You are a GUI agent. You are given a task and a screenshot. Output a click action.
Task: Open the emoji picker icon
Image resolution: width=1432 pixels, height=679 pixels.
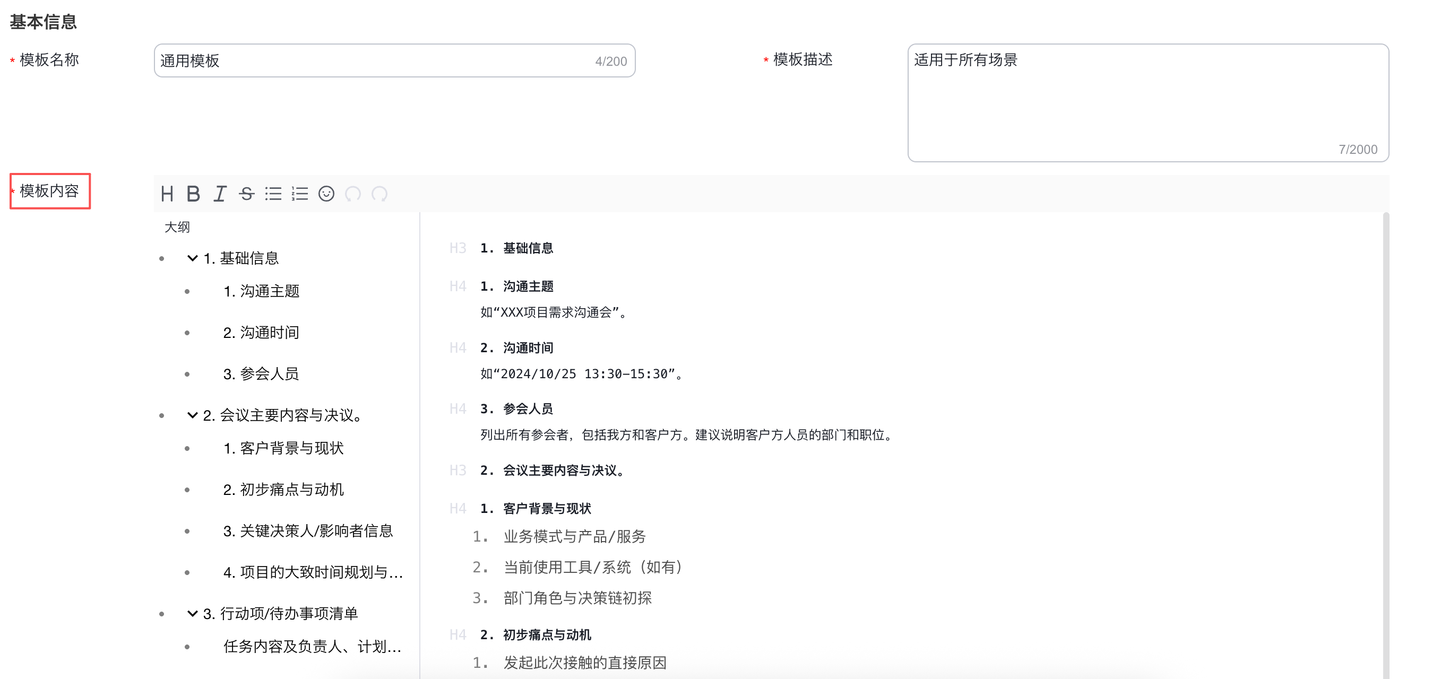point(326,194)
